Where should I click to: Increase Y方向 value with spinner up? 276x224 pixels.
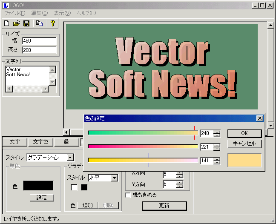(180, 183)
